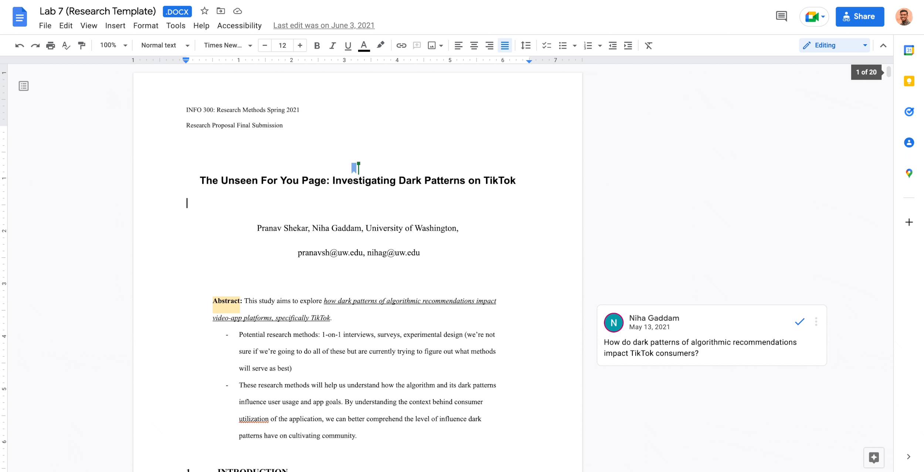
Task: Click the blue Share button
Action: click(860, 17)
